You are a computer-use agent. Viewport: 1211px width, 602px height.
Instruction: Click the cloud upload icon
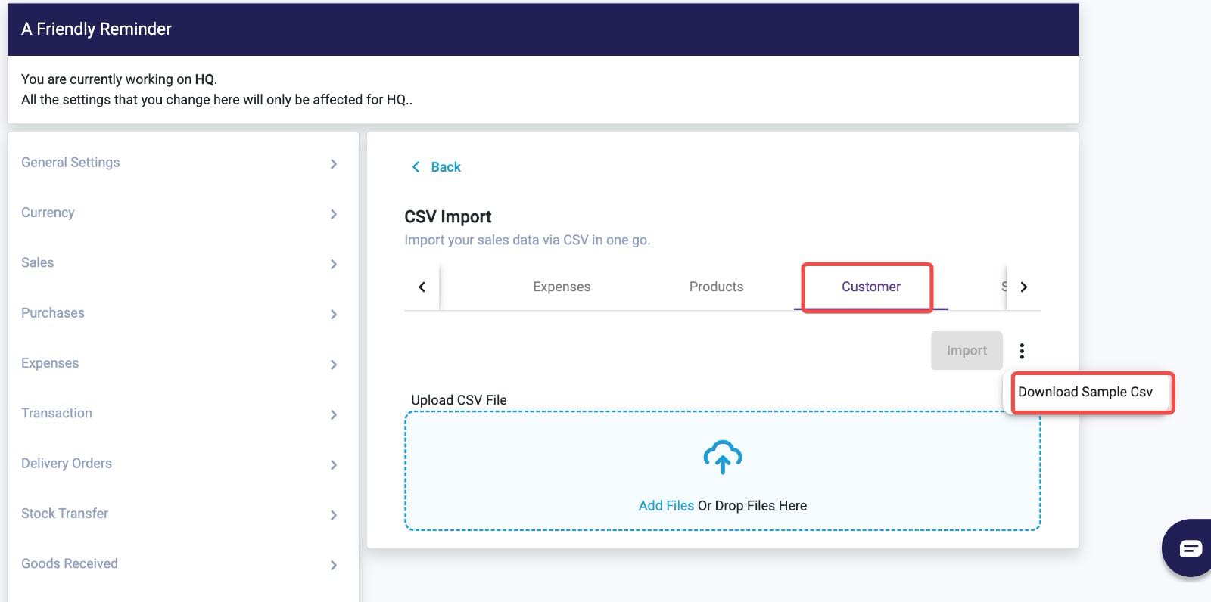[x=722, y=457]
